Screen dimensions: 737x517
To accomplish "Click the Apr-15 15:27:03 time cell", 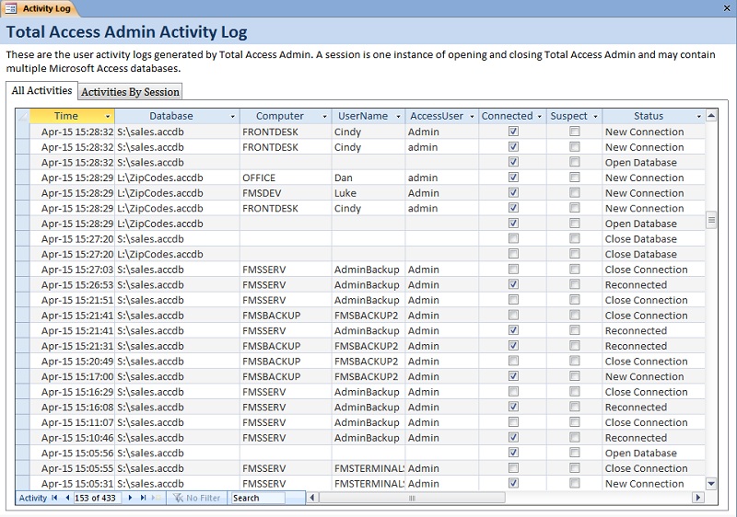I will (73, 270).
